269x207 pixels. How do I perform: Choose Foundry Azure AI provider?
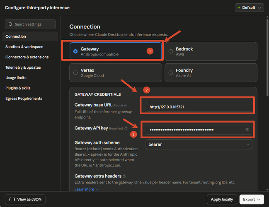(x=211, y=72)
